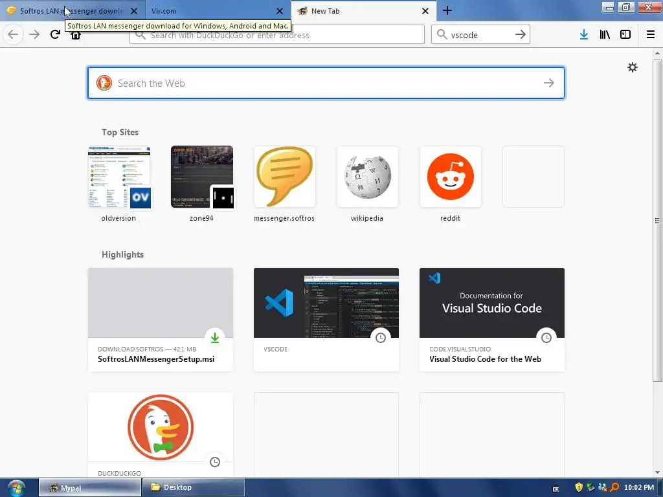This screenshot has height=497, width=663.
Task: Close the Vir.com tab
Action: 280,11
